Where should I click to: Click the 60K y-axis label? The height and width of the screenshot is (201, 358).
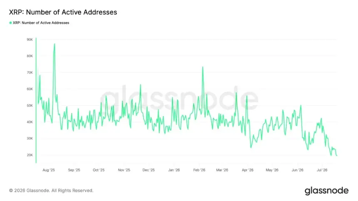30,89
